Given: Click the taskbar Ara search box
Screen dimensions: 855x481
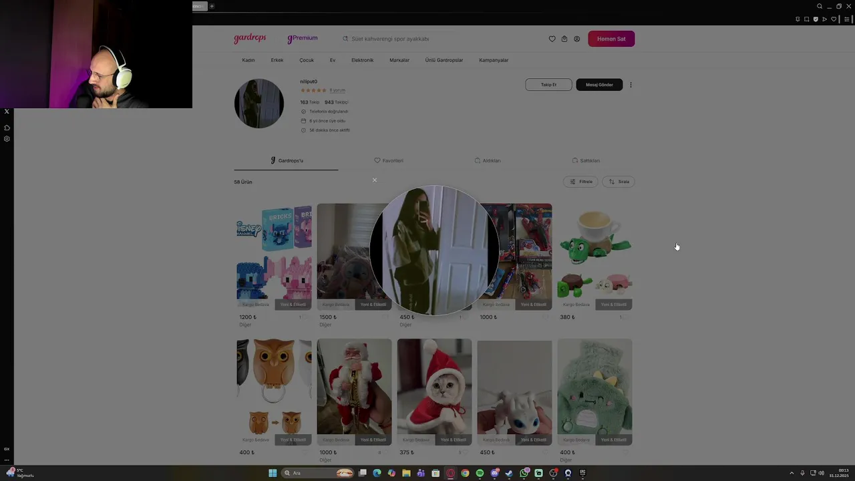Looking at the screenshot, I should (318, 473).
